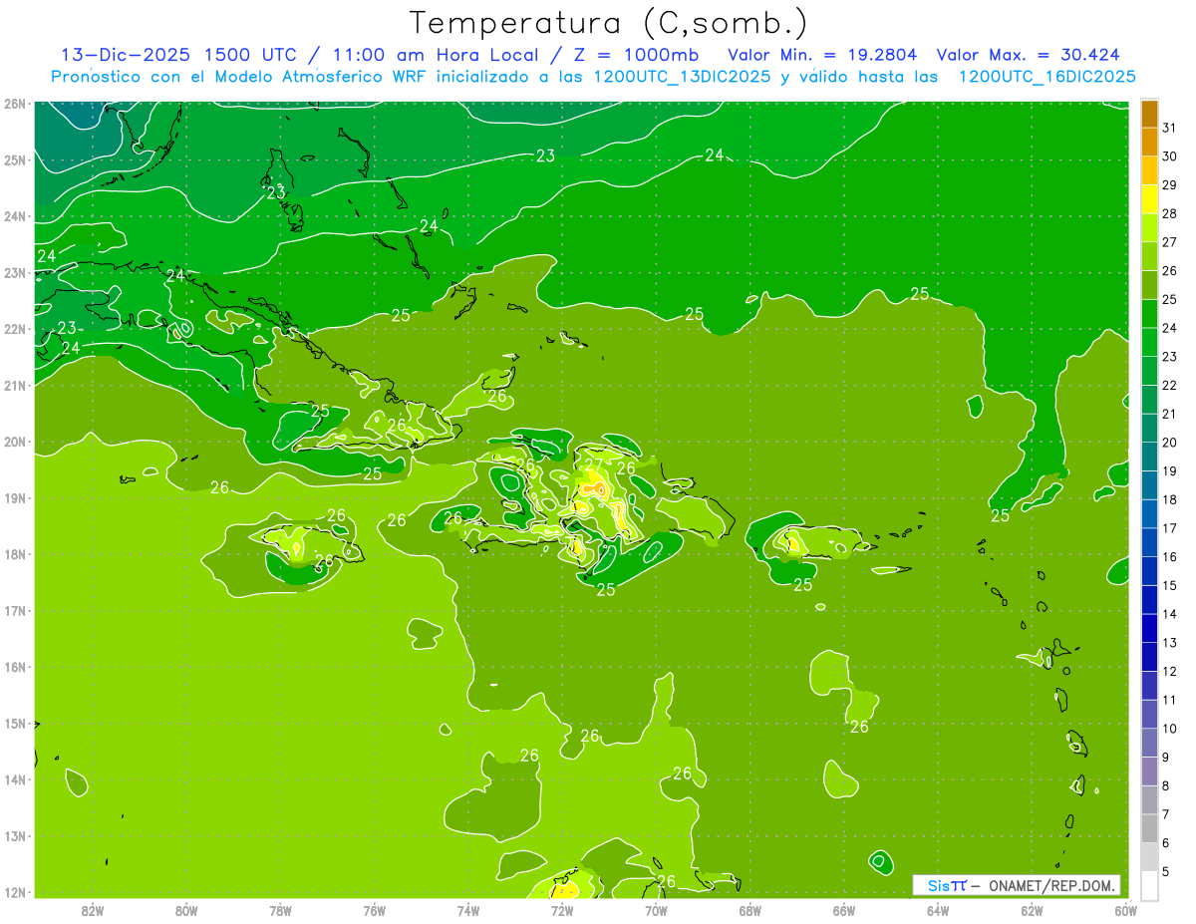The image size is (1196, 924).
Task: Click the teal swatch between 19 and 20
Action: (1149, 458)
